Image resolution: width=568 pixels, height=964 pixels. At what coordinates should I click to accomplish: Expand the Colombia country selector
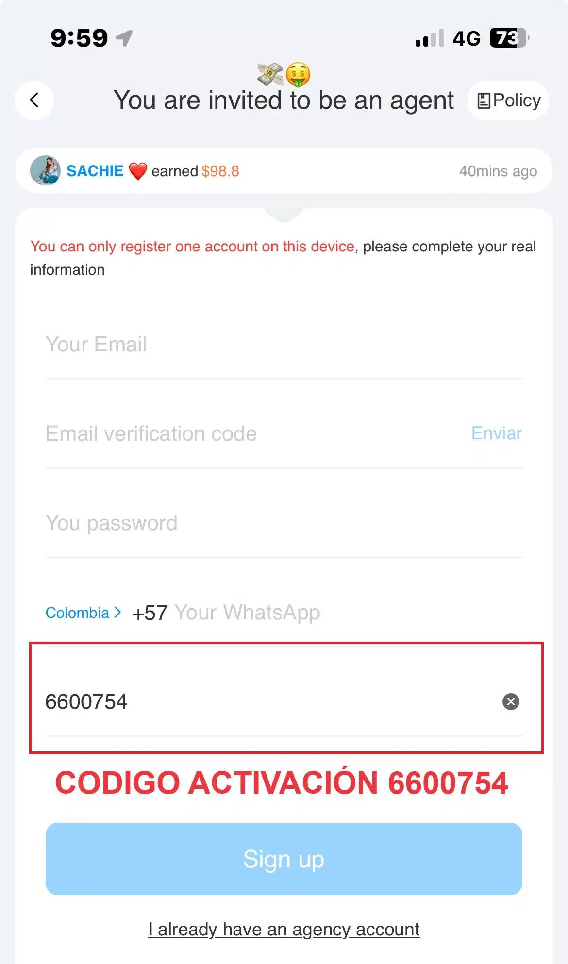(83, 613)
